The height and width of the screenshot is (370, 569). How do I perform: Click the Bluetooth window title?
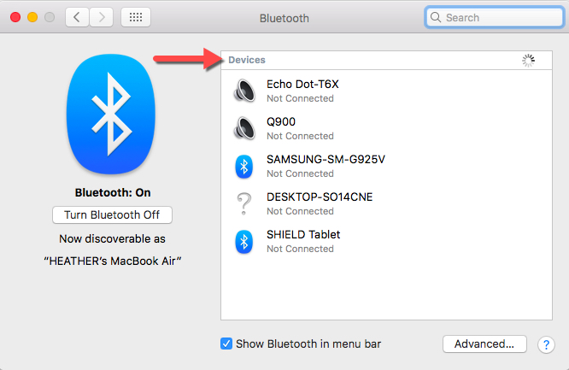284,18
